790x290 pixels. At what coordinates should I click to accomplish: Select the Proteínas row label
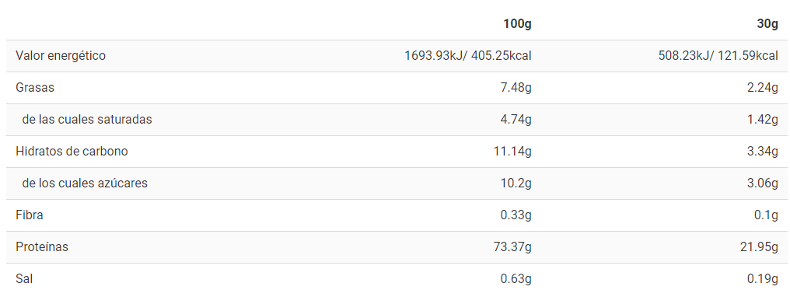42,246
